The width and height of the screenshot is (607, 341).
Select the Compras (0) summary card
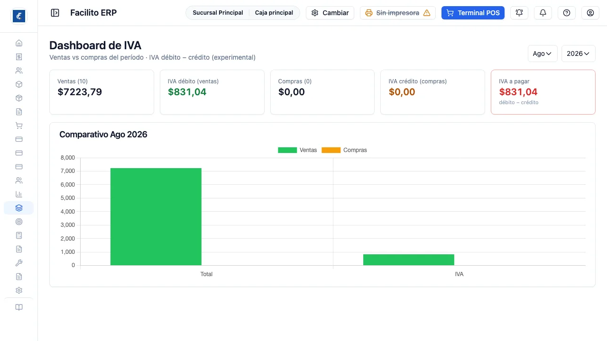[322, 92]
